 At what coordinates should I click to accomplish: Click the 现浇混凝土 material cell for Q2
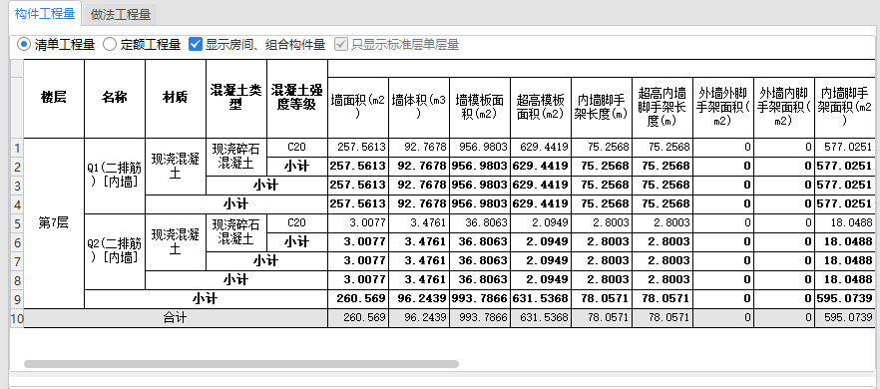click(176, 242)
